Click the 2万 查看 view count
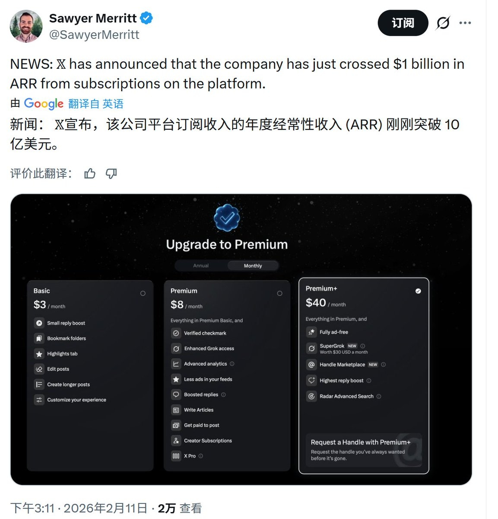The width and height of the screenshot is (498, 519). [x=180, y=508]
